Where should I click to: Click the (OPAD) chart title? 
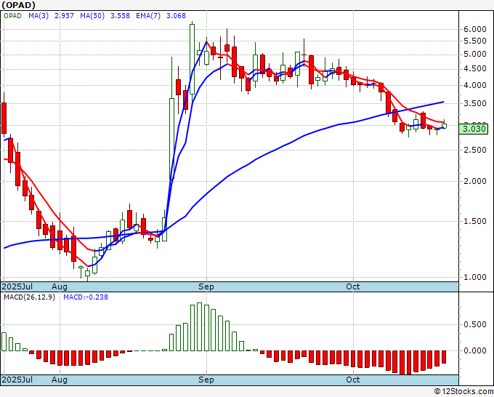pos(19,5)
